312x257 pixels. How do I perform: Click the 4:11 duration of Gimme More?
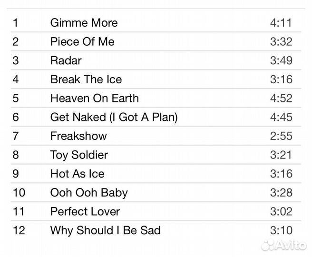[x=281, y=23]
